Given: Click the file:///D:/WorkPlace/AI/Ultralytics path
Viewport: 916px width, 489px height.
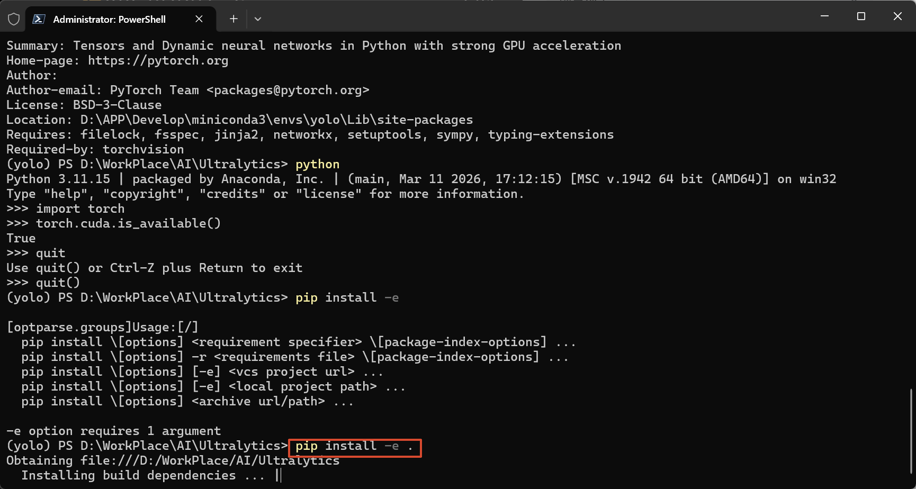Looking at the screenshot, I should 210,461.
